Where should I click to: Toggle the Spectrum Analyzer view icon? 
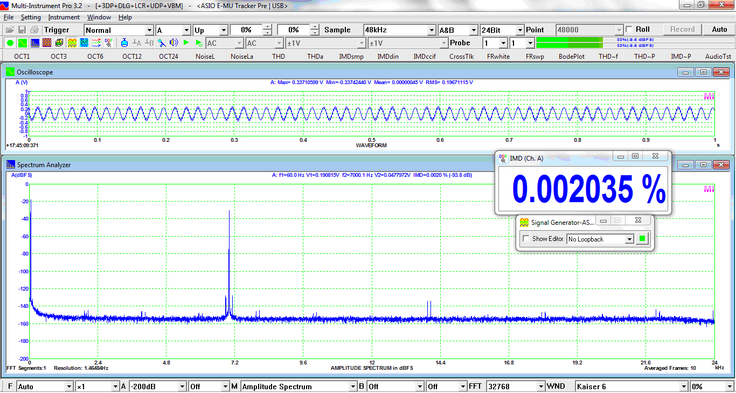click(35, 43)
